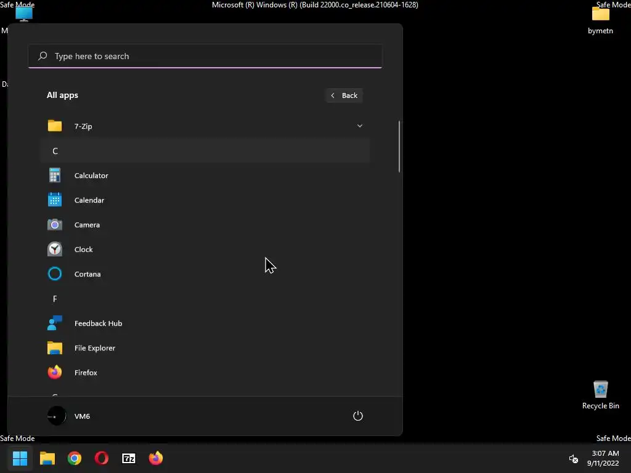Launch Opera from the taskbar
The height and width of the screenshot is (473, 631).
[102, 458]
